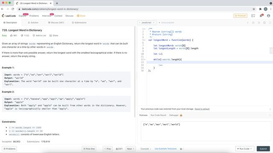Select the Run Code Result tab

[x=158, y=115]
